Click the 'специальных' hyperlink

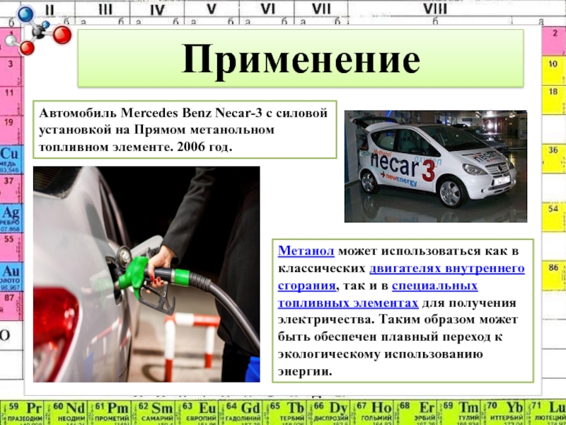click(434, 285)
